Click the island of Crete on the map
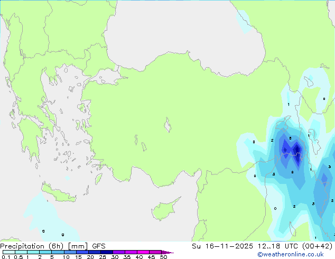Viewport: 335px width, 259px height. coord(58,193)
